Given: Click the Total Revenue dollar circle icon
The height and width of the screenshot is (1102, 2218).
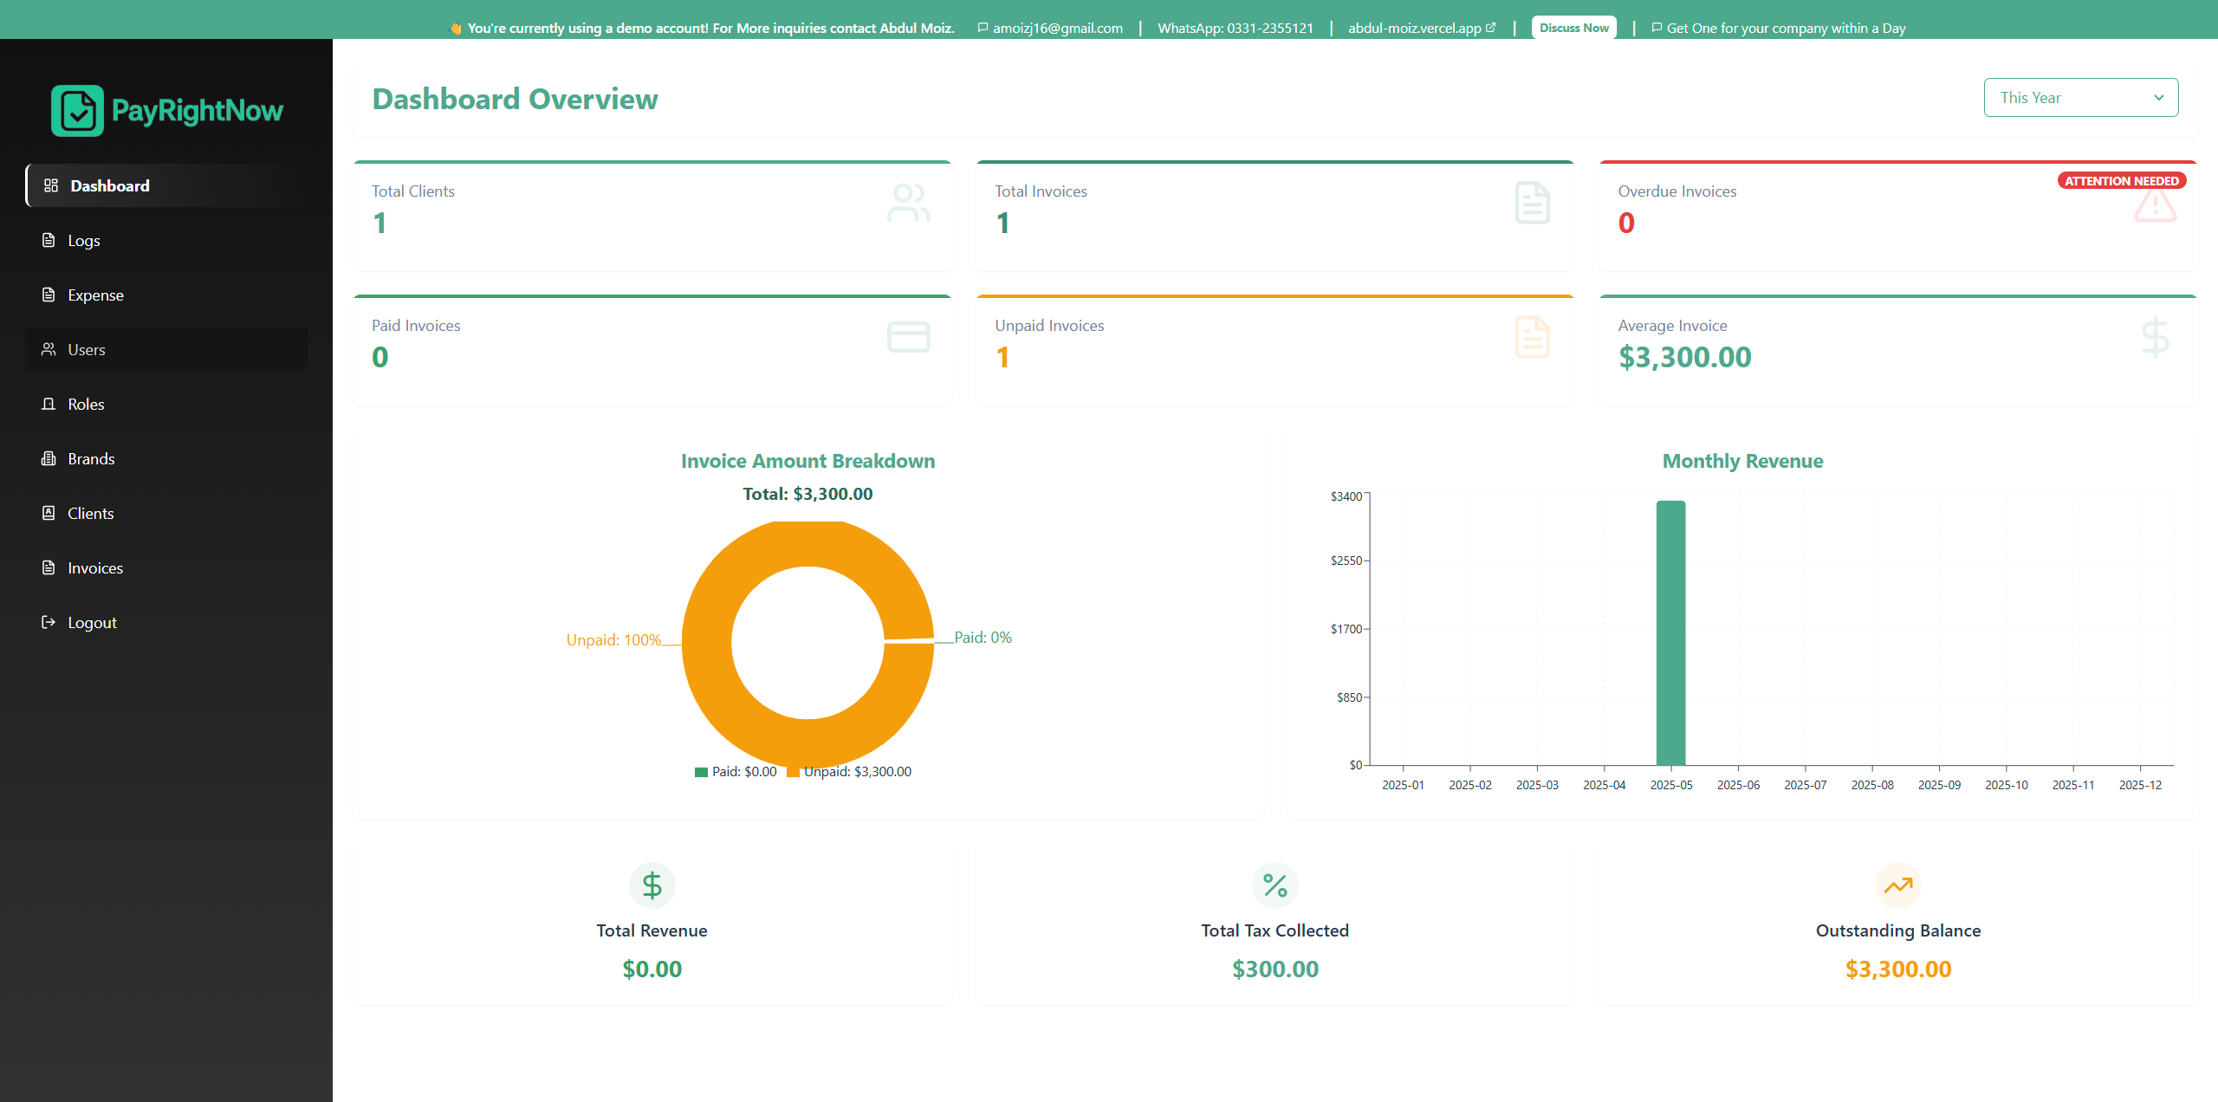Looking at the screenshot, I should pos(652,885).
